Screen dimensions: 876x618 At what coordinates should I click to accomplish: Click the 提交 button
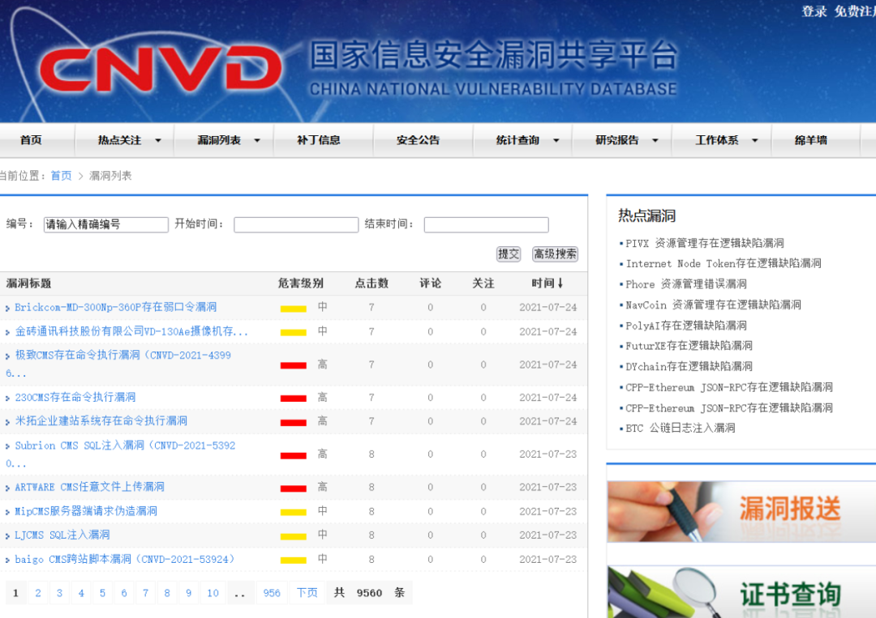click(509, 254)
